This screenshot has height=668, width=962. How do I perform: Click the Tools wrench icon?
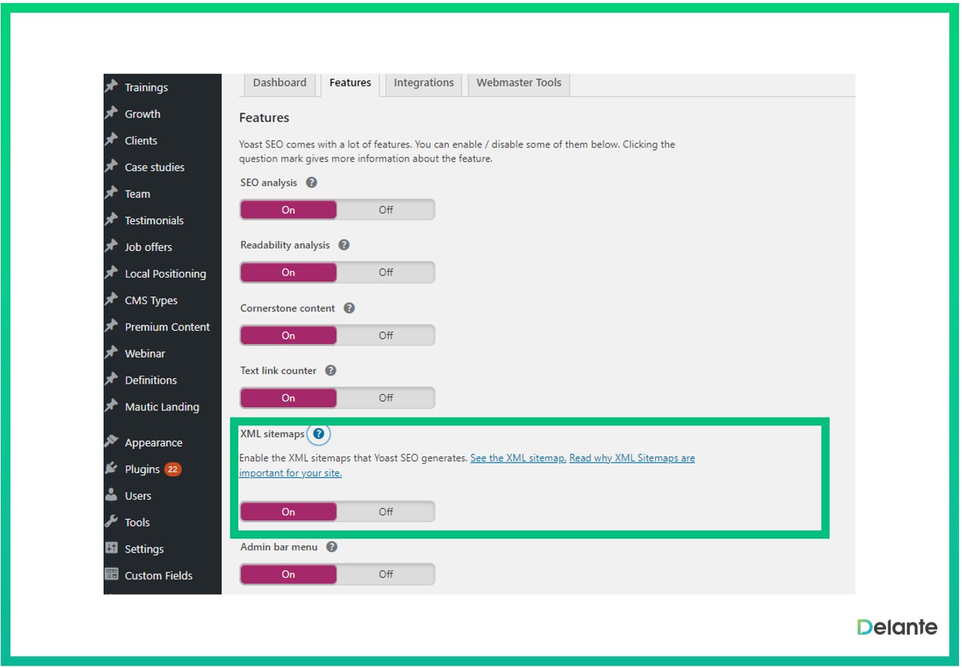(x=112, y=522)
